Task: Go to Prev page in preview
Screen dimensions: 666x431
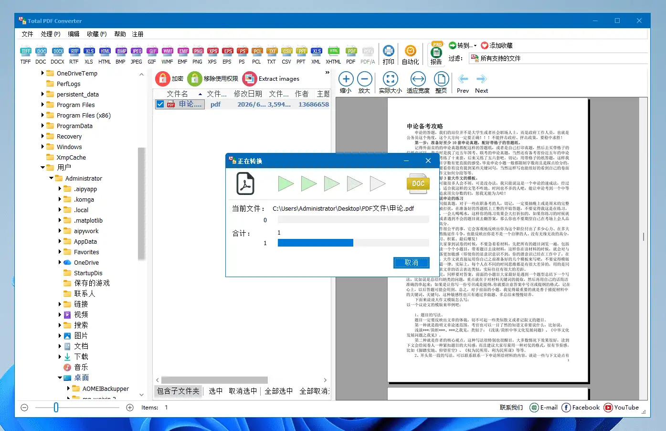Action: coord(463,84)
